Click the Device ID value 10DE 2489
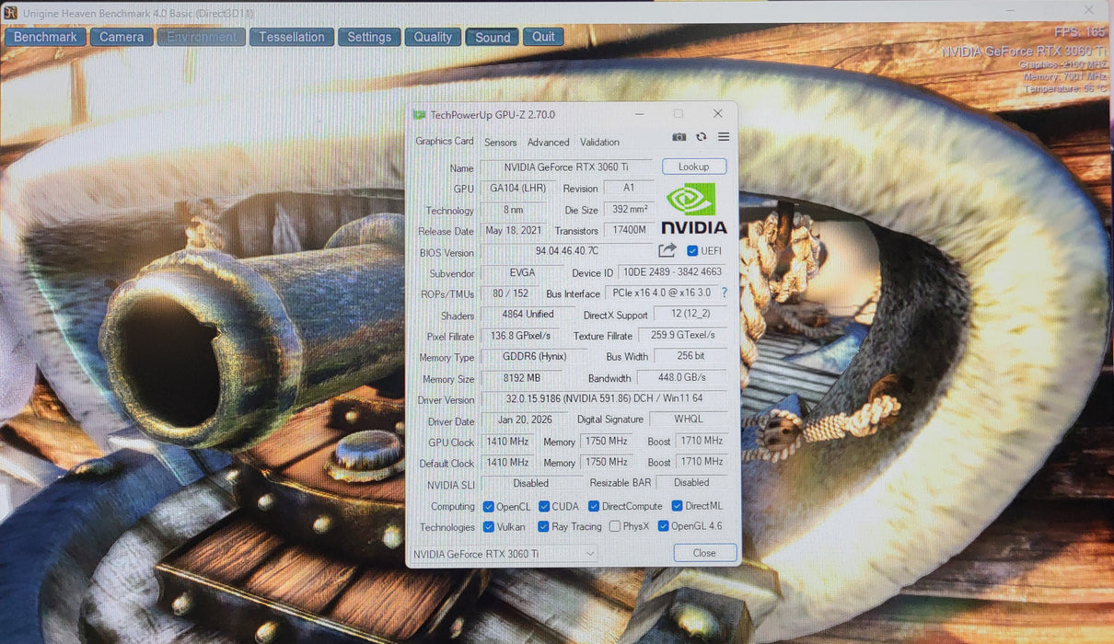 pyautogui.click(x=672, y=272)
